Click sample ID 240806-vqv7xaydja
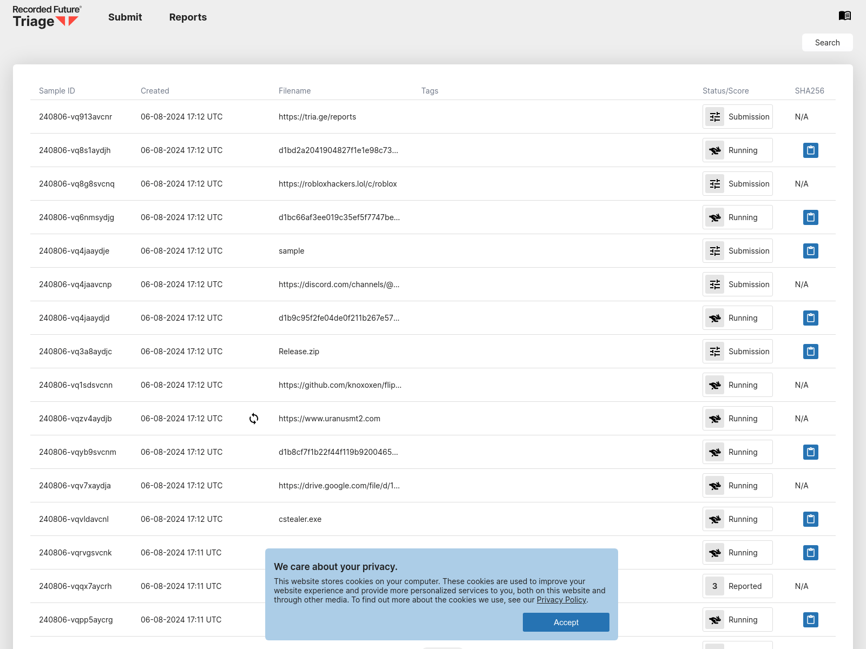Viewport: 866px width, 649px height. click(75, 486)
